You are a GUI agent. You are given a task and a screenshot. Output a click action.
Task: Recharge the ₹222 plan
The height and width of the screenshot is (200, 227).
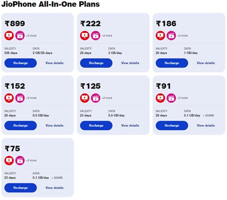(96, 63)
